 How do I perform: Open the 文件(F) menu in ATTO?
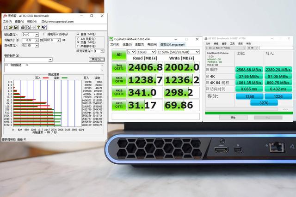click(x=7, y=22)
